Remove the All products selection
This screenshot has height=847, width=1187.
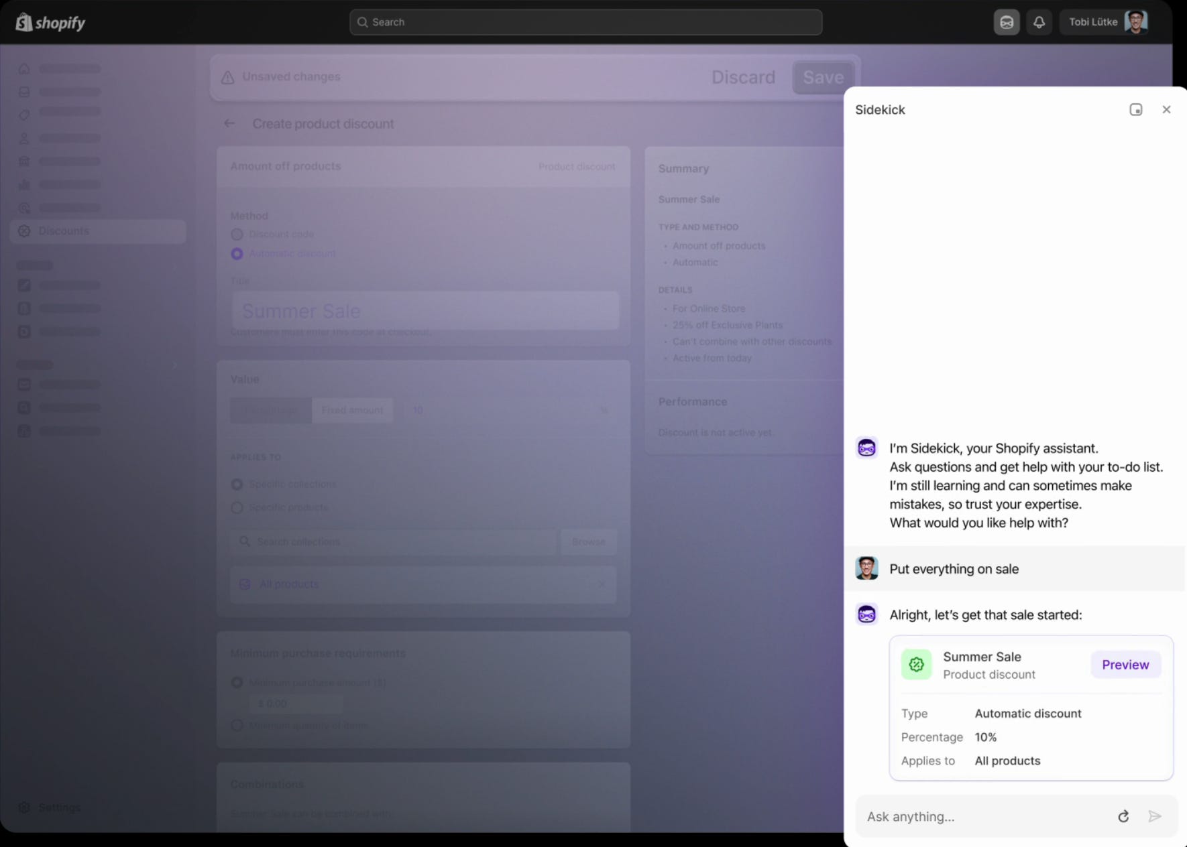(x=601, y=584)
